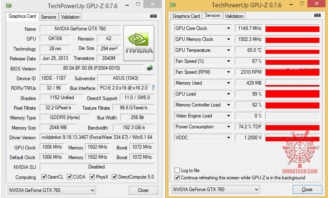
Task: Uncheck Continue refreshing in background option
Action: pyautogui.click(x=177, y=177)
